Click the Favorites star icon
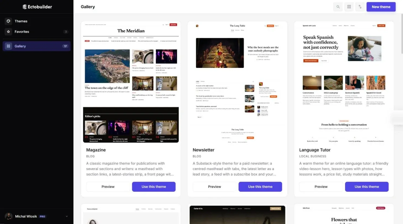The height and width of the screenshot is (224, 403). click(8, 32)
